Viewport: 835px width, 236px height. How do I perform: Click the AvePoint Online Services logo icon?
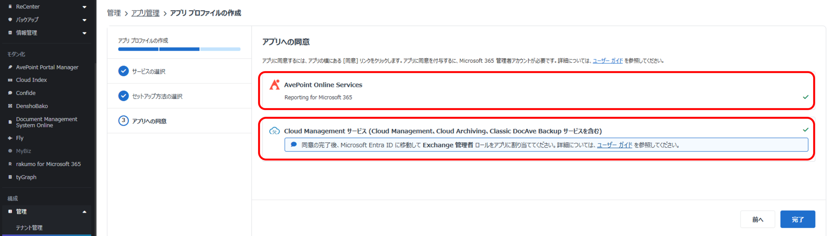274,85
